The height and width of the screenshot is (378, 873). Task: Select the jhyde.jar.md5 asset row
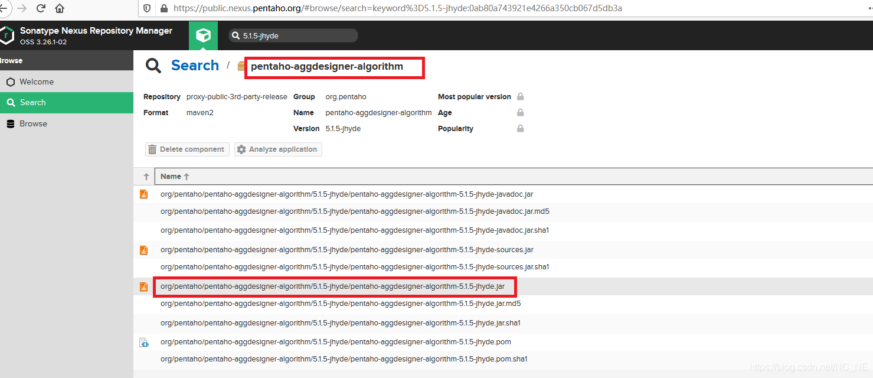point(503,304)
